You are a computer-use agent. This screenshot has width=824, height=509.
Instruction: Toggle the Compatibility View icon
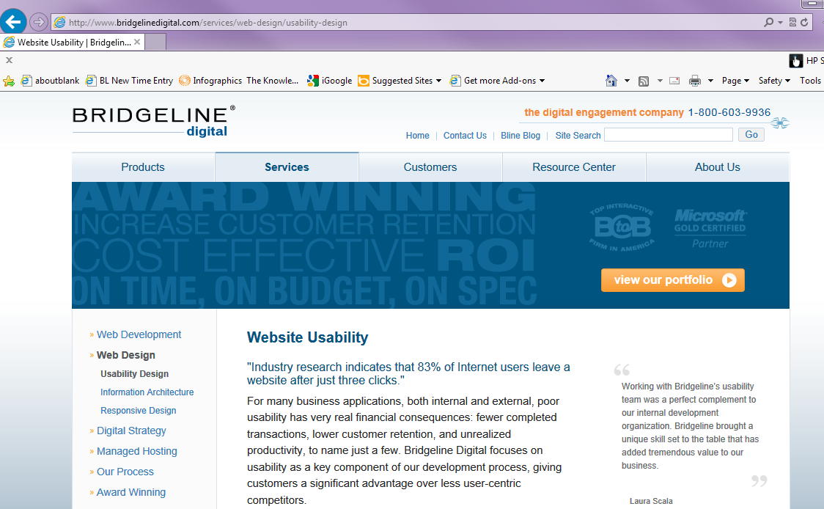click(x=792, y=22)
